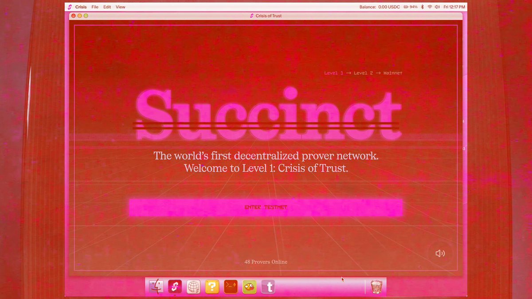Click the Succinct logo in the menu bar
This screenshot has height=299, width=532.
pos(70,7)
